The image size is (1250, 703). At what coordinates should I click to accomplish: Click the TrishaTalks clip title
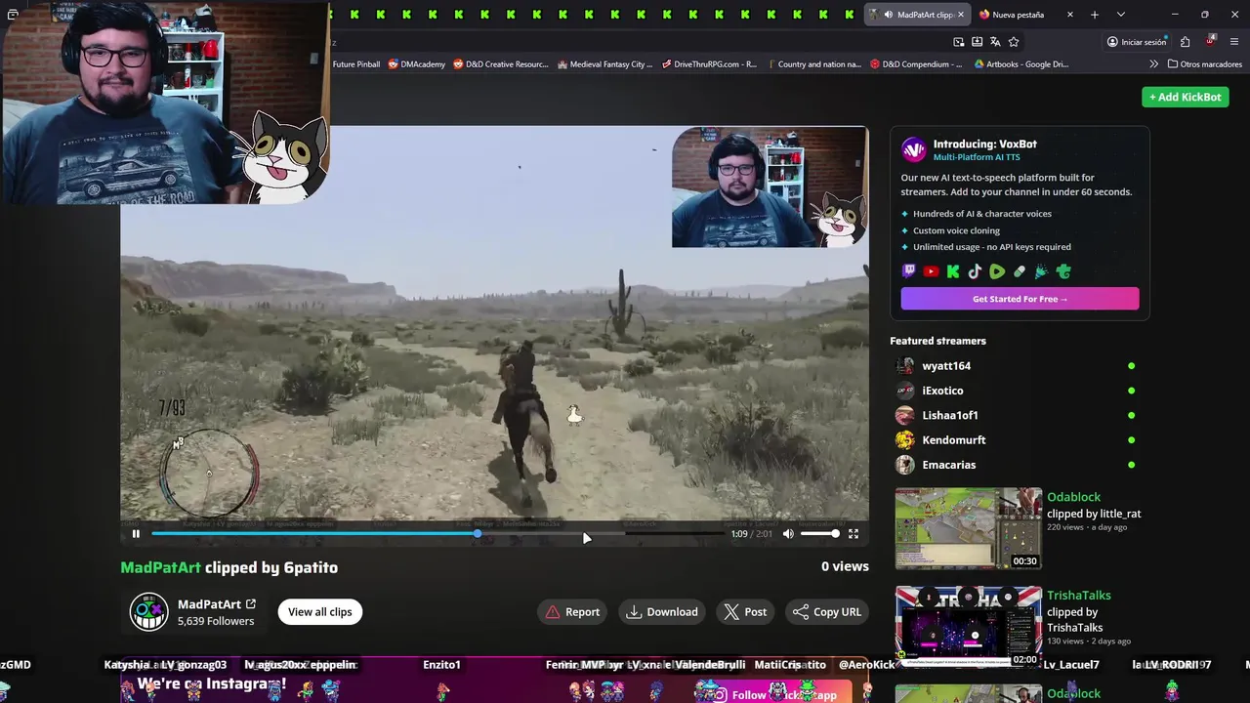point(1079,596)
